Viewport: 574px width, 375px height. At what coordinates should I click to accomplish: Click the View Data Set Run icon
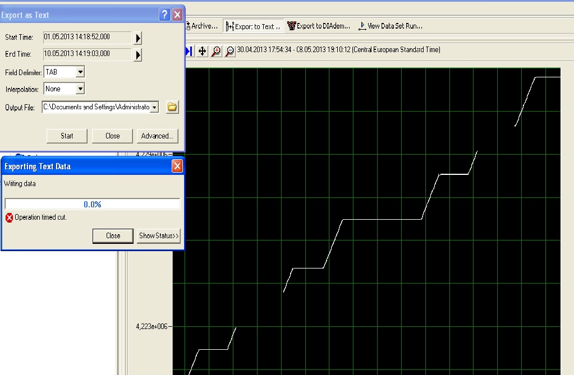click(x=362, y=26)
